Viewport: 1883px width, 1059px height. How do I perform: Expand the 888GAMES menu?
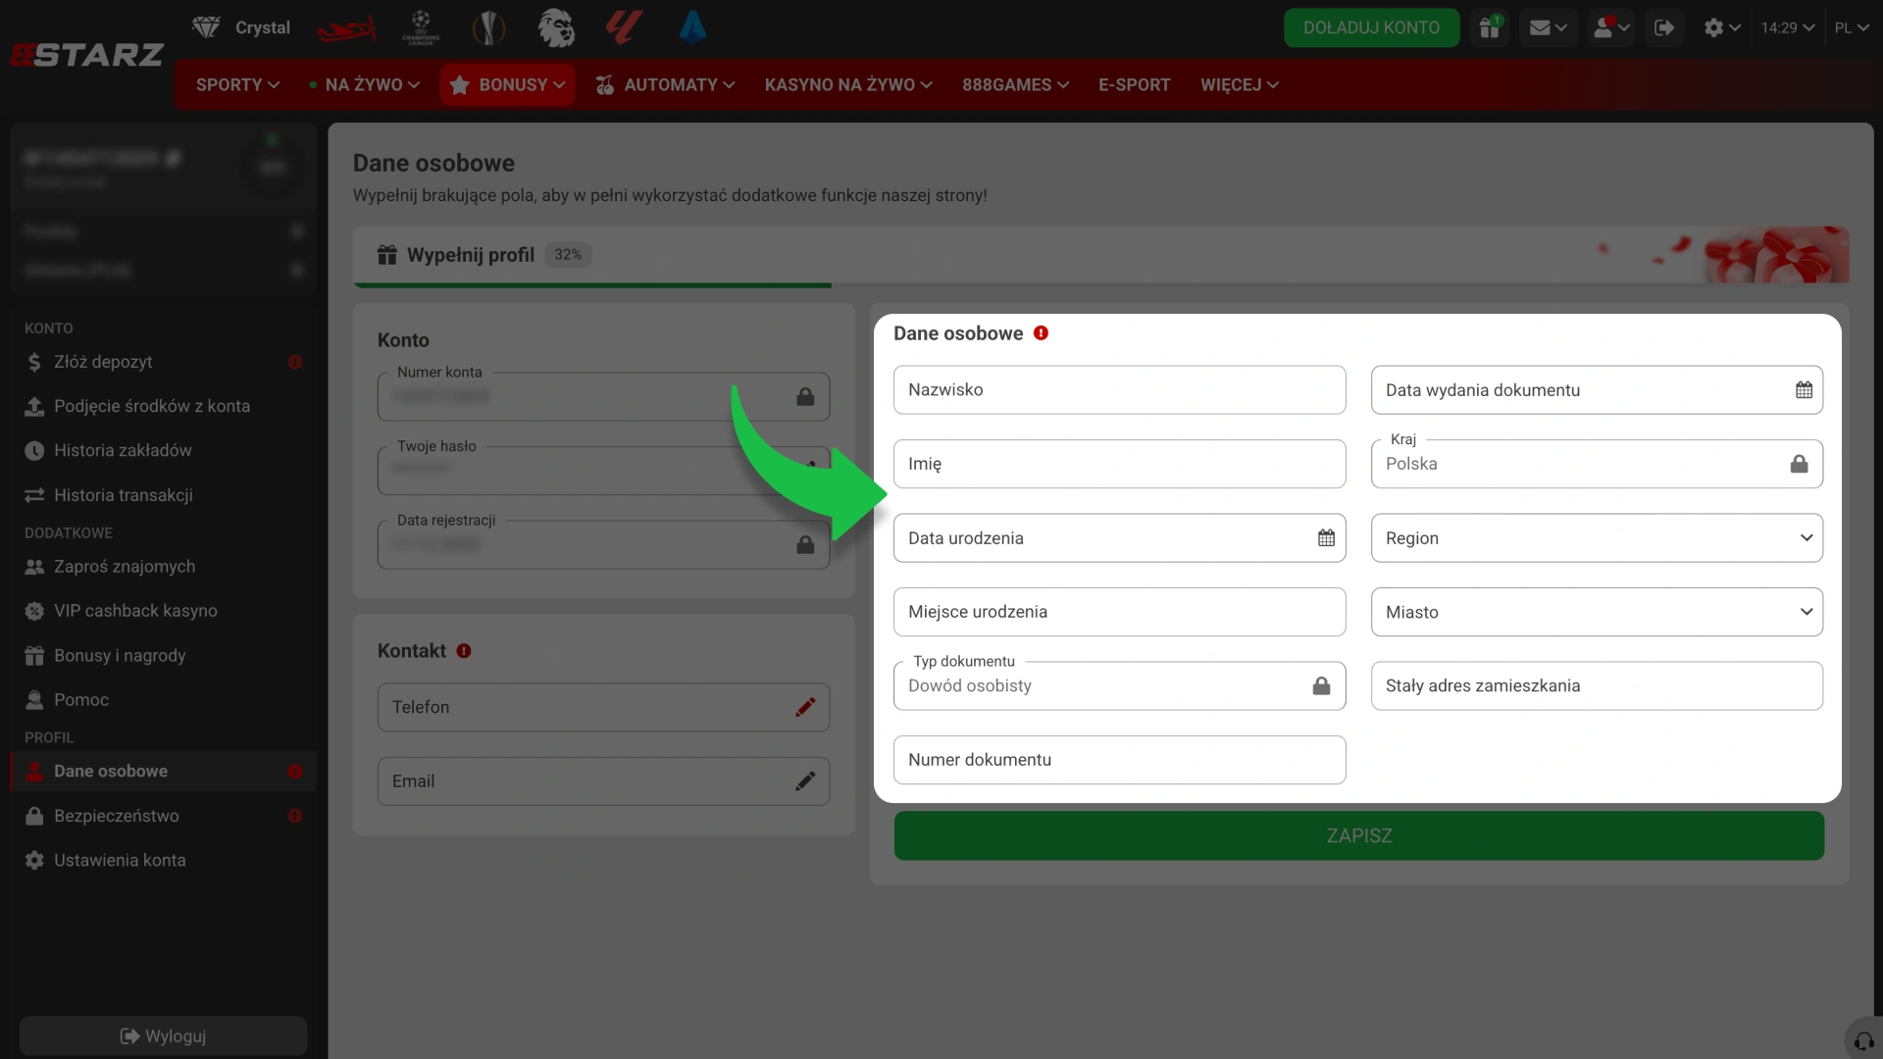(x=1015, y=84)
